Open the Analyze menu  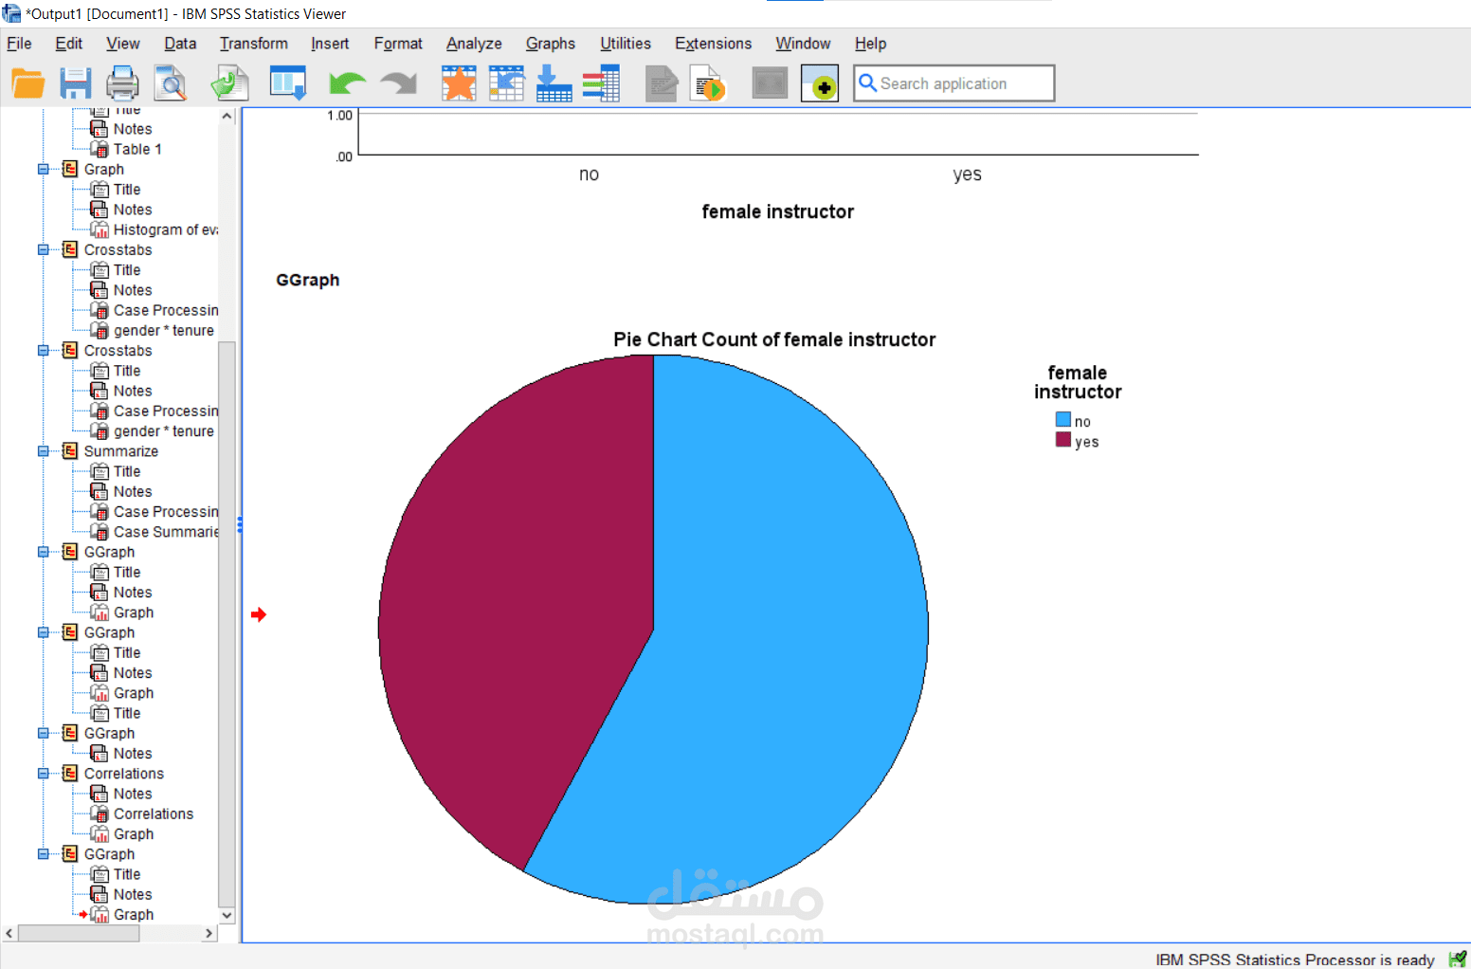(474, 44)
